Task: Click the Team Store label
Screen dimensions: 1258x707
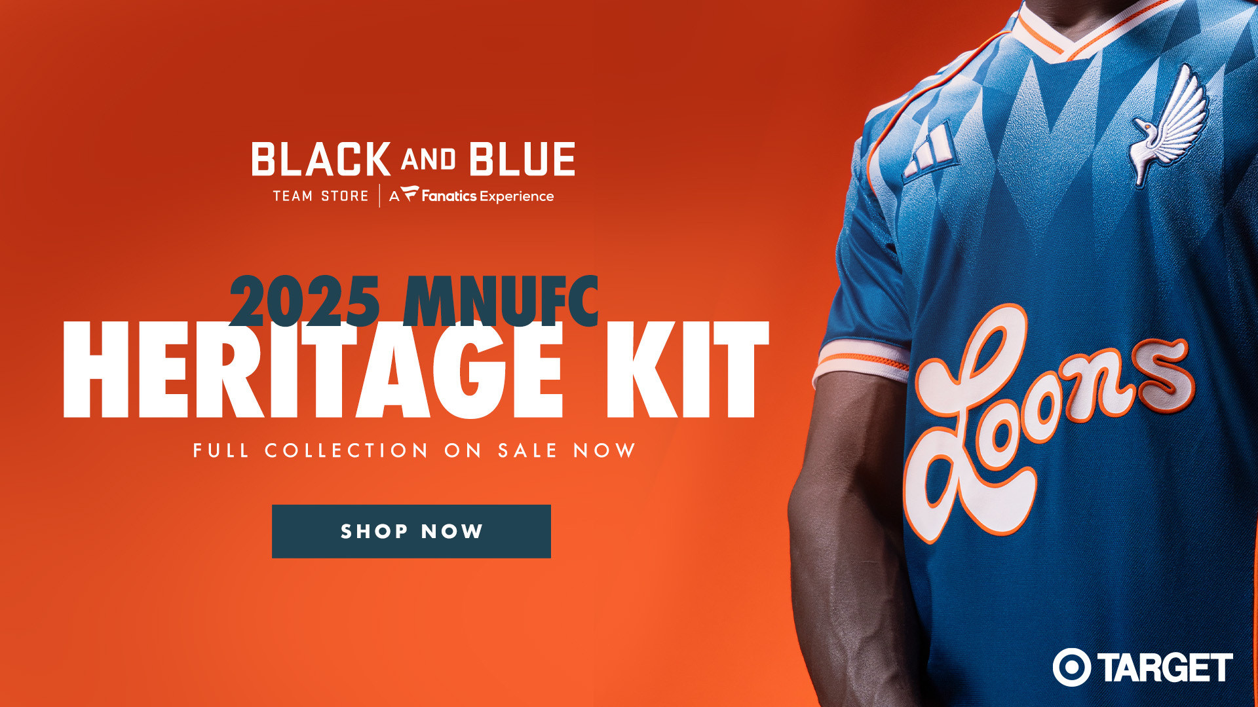Action: (321, 196)
